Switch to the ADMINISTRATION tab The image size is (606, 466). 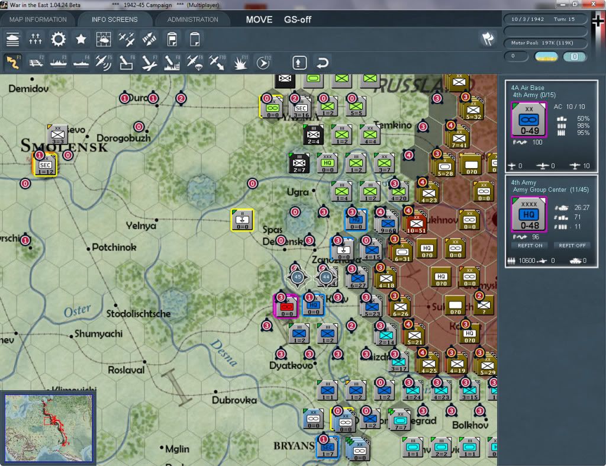tap(192, 20)
